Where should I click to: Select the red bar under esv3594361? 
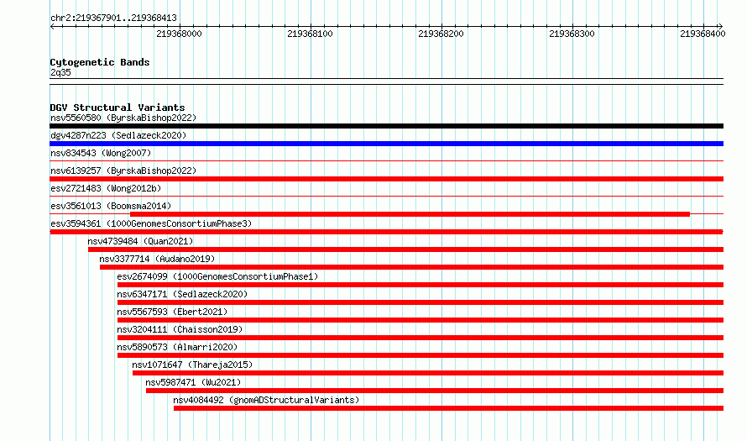tap(386, 232)
